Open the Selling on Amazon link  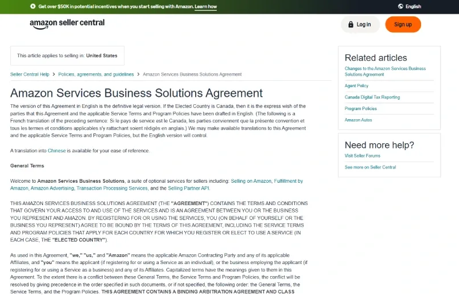[251, 181]
